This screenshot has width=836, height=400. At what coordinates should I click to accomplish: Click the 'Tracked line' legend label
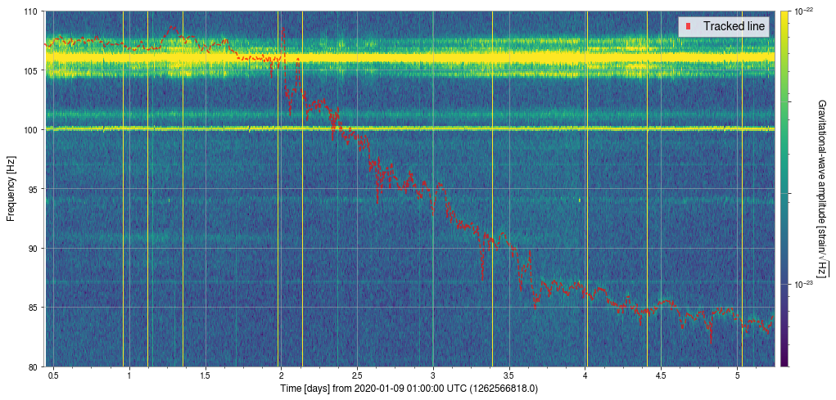pos(734,27)
